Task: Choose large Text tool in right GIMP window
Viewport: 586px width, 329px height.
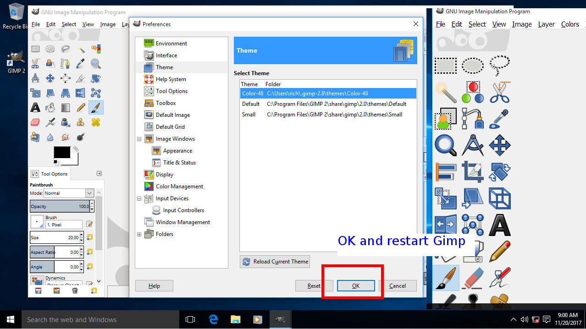Action: [x=499, y=225]
